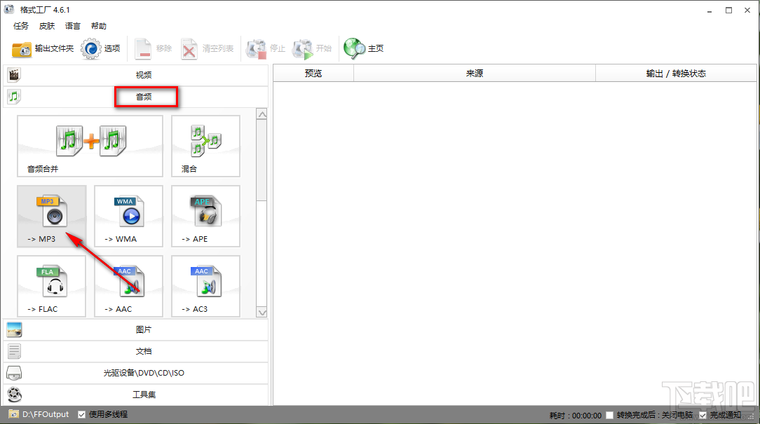Choose the -> WMA converter
The height and width of the screenshot is (424, 760).
coord(128,216)
